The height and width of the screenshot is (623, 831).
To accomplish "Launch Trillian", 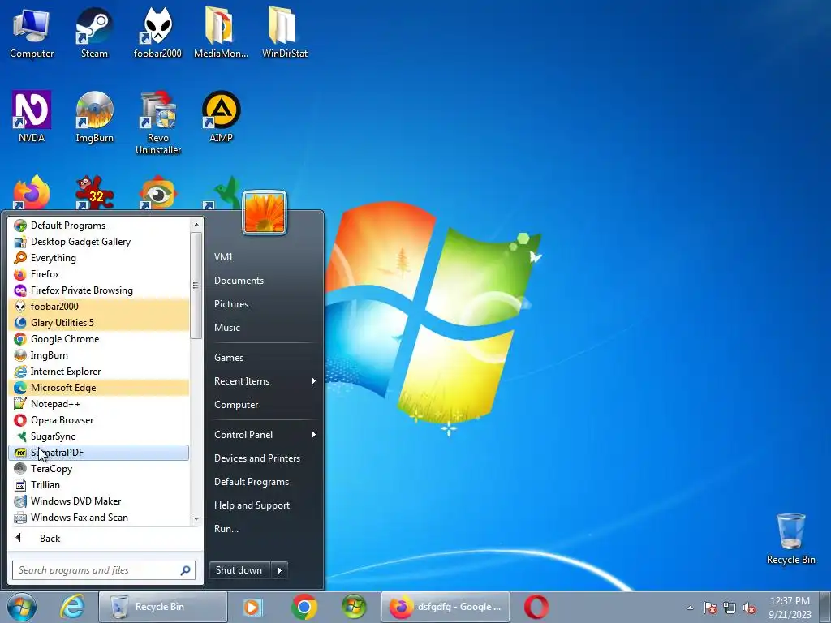I will tap(98, 485).
